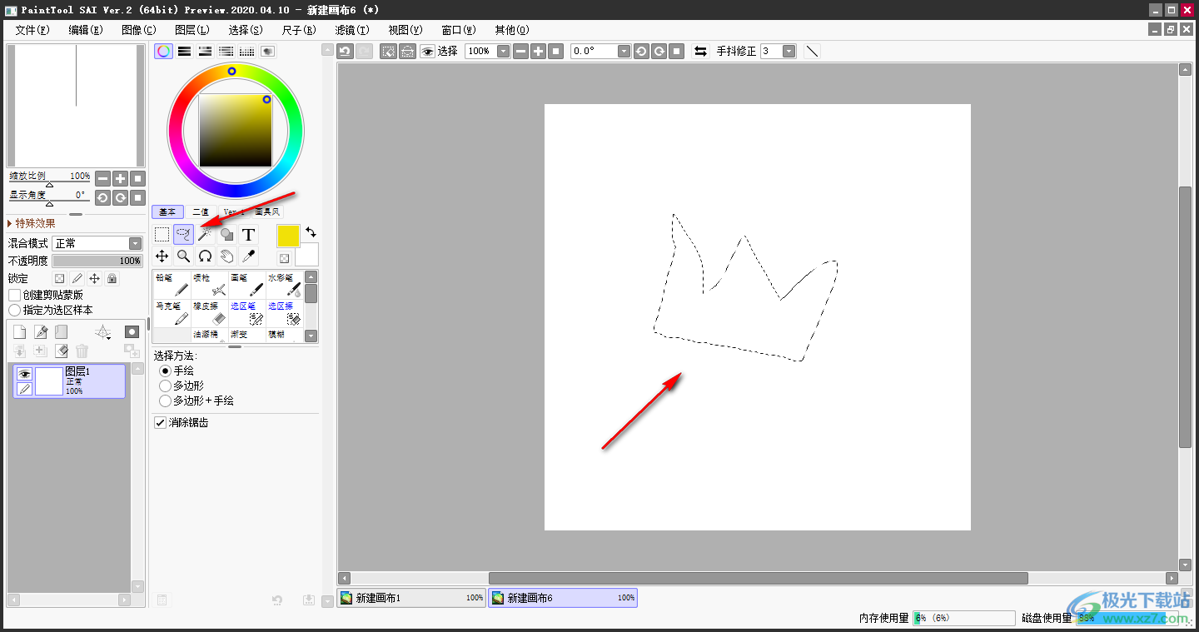1199x632 pixels.
Task: Clear the layer with eraser icon
Action: tap(61, 351)
